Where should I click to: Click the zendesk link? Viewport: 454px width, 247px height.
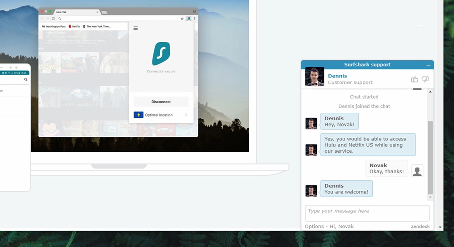(420, 227)
